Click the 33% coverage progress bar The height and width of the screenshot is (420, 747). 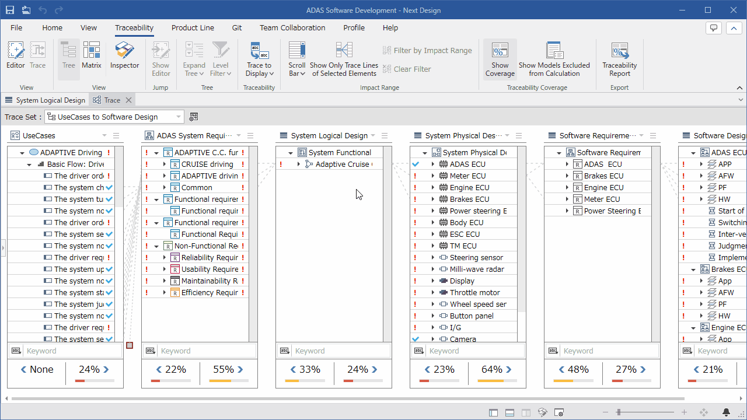(305, 381)
